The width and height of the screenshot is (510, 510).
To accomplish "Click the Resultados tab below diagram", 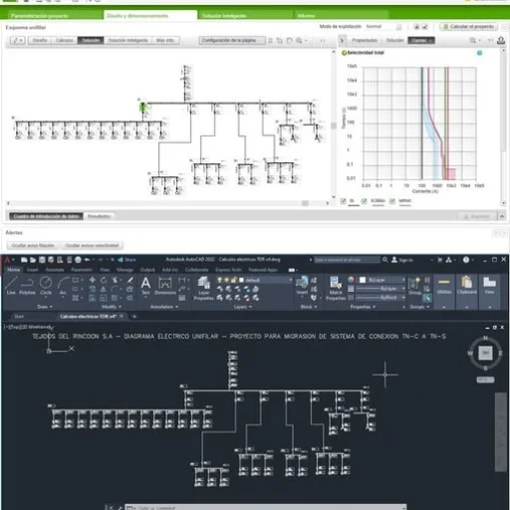I will tap(99, 216).
